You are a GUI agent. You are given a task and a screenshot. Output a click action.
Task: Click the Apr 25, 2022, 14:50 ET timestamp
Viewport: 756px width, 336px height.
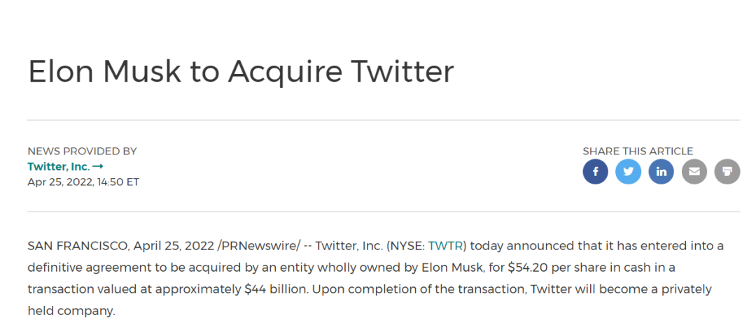83,182
